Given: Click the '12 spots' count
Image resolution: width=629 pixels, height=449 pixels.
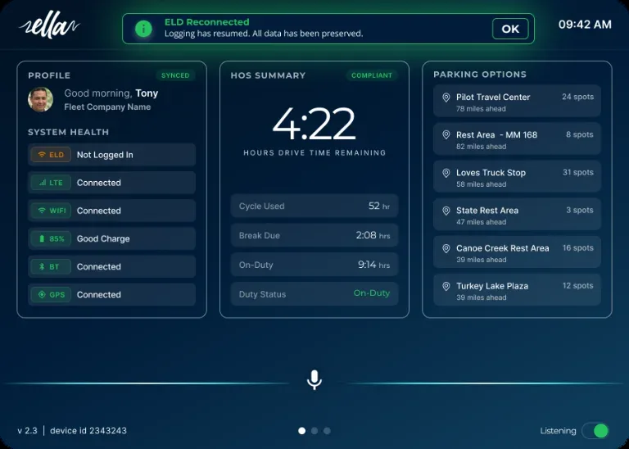Looking at the screenshot, I should [577, 286].
